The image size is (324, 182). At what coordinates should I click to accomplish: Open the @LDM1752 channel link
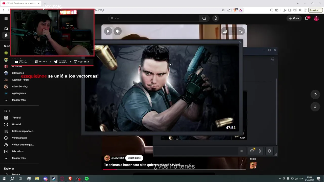(117, 158)
